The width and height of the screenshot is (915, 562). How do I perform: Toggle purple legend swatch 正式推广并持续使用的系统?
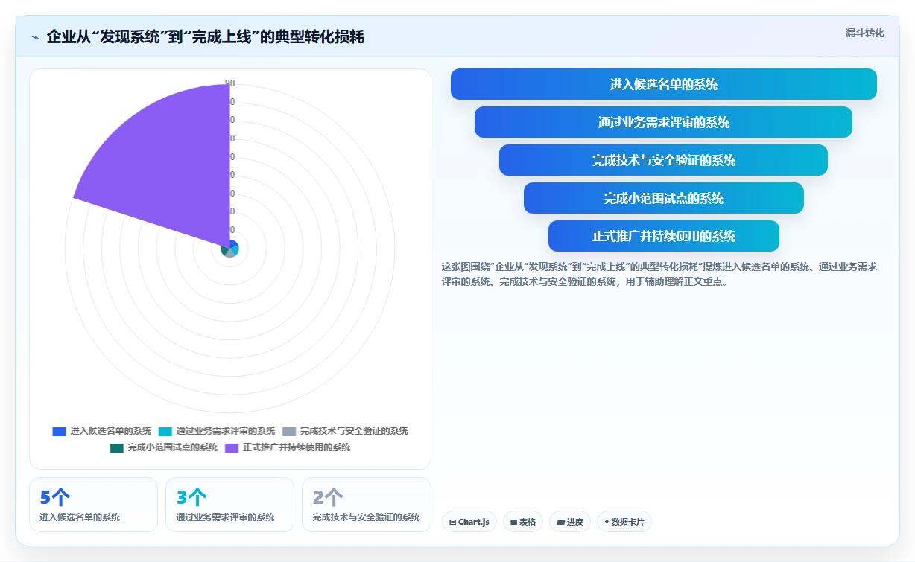click(x=232, y=447)
